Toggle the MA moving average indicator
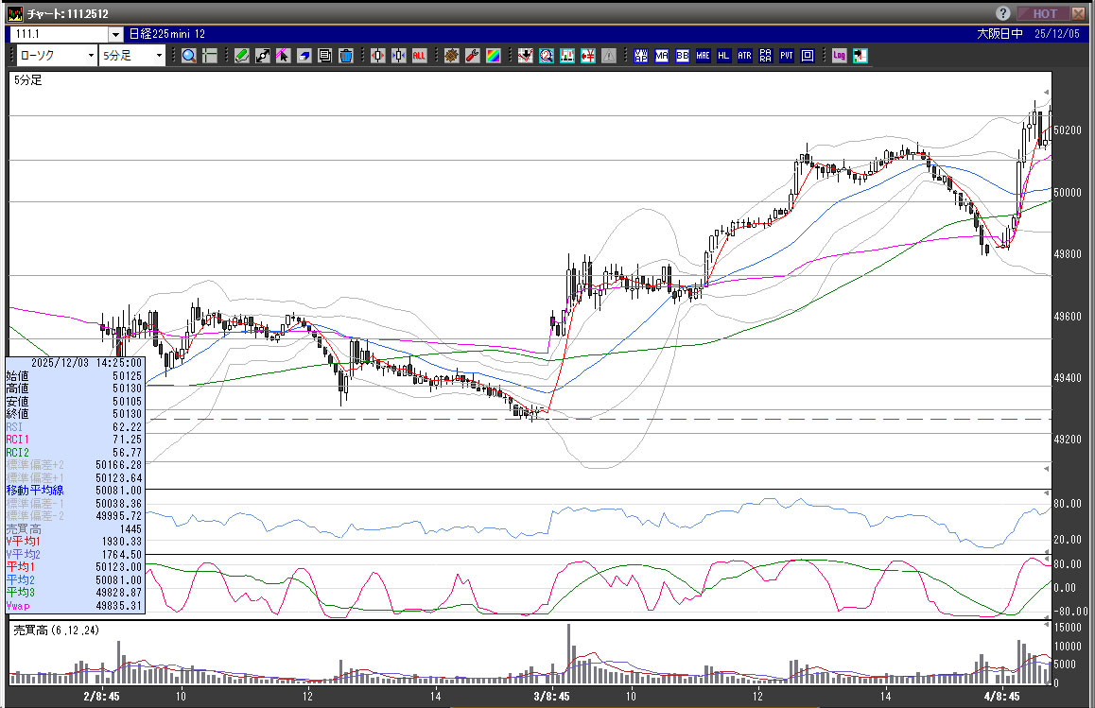The height and width of the screenshot is (708, 1095). (x=661, y=56)
